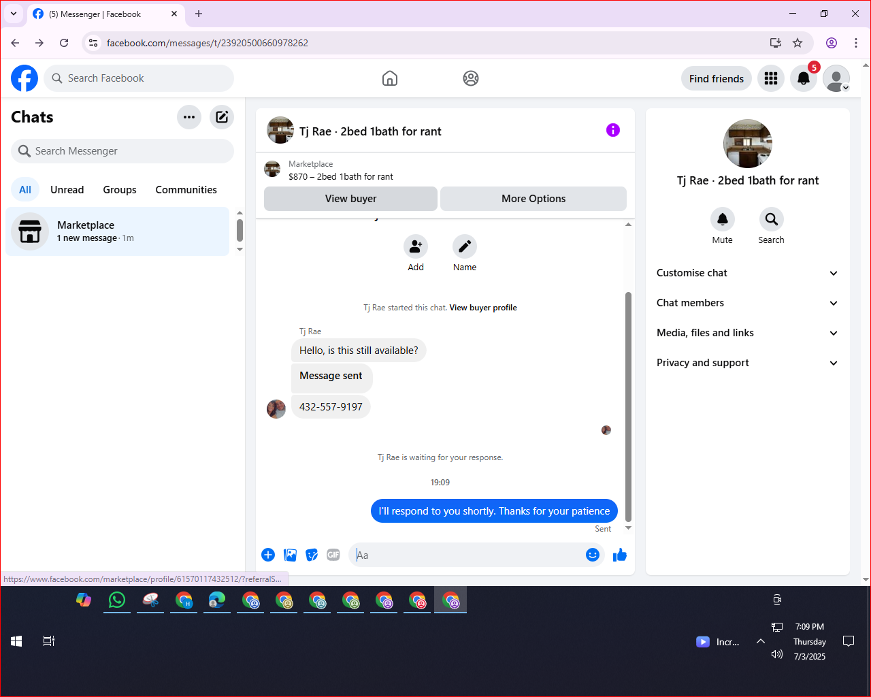
Task: Focus the message text box
Action: tap(468, 555)
